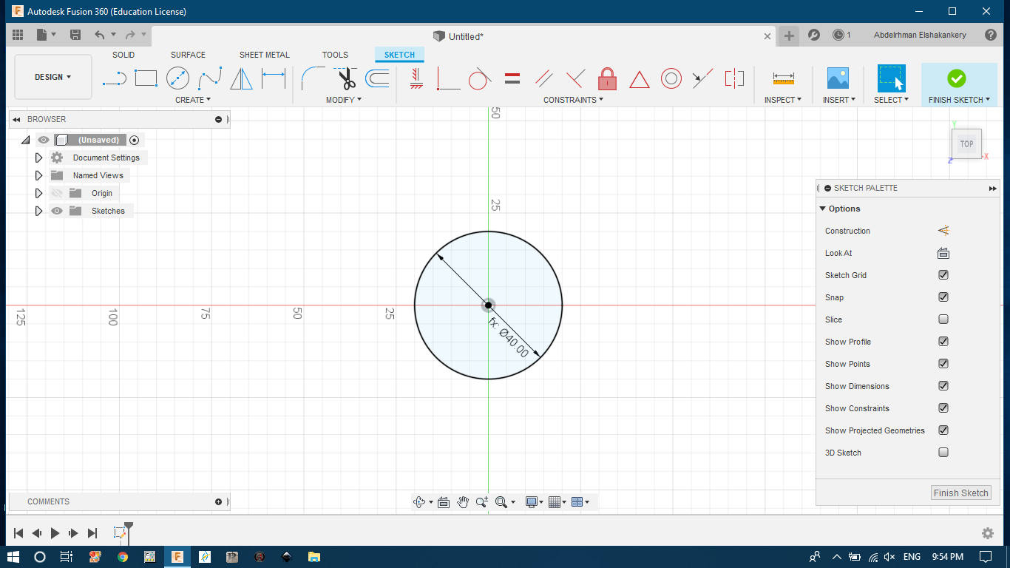The width and height of the screenshot is (1010, 568).
Task: Click FINISH SKETCH green checkmark
Action: coord(956,78)
